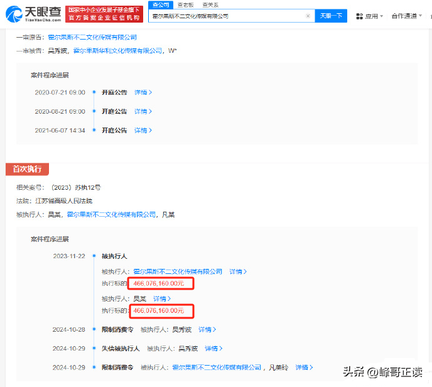Click the case number (2023)苏执12号
Screen dimensions: 432x387
75,188
